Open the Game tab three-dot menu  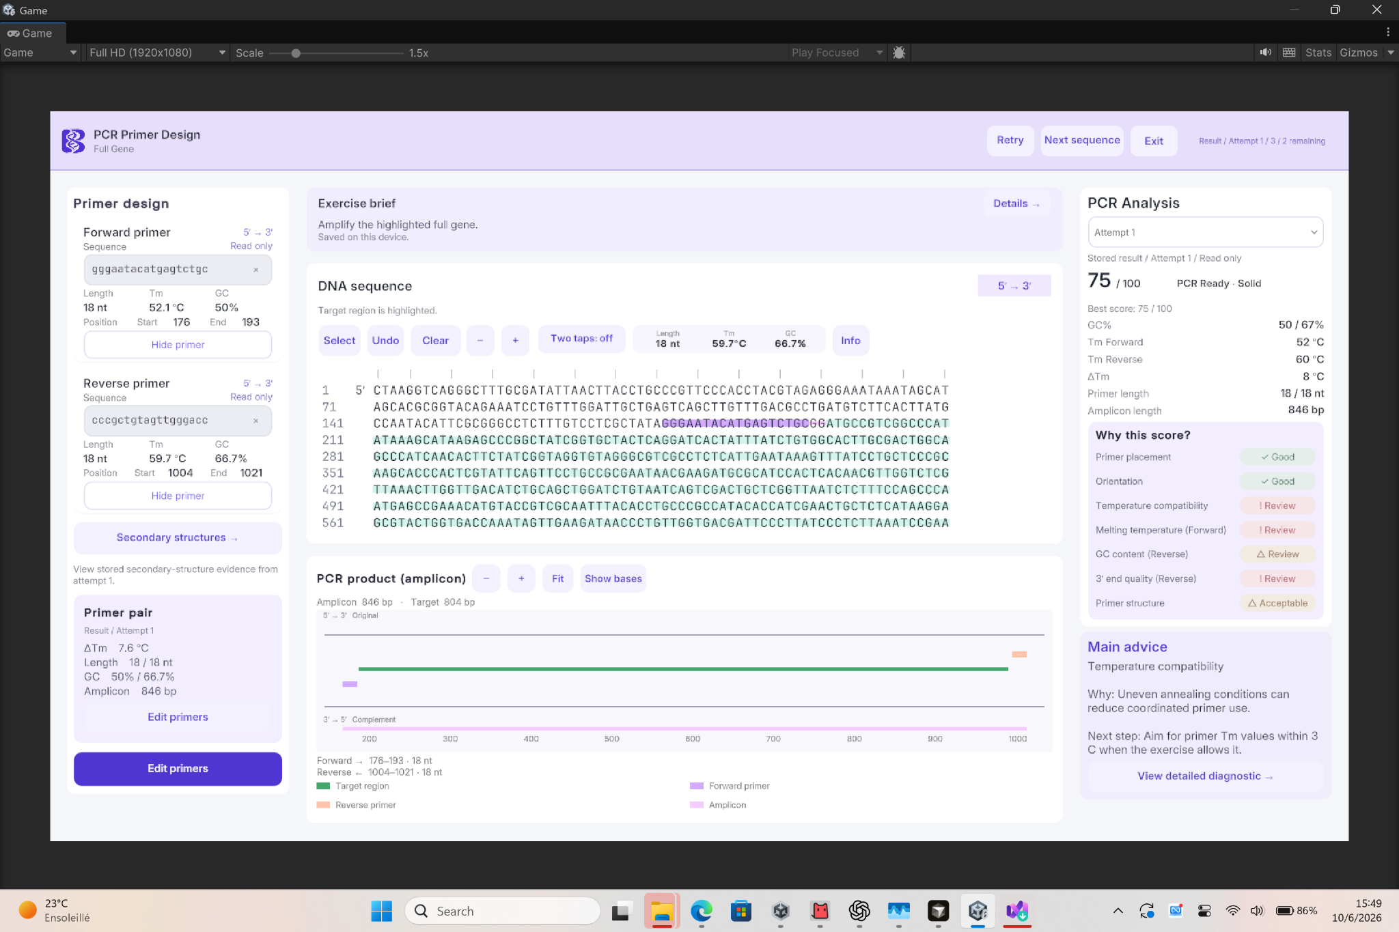[x=1388, y=32]
